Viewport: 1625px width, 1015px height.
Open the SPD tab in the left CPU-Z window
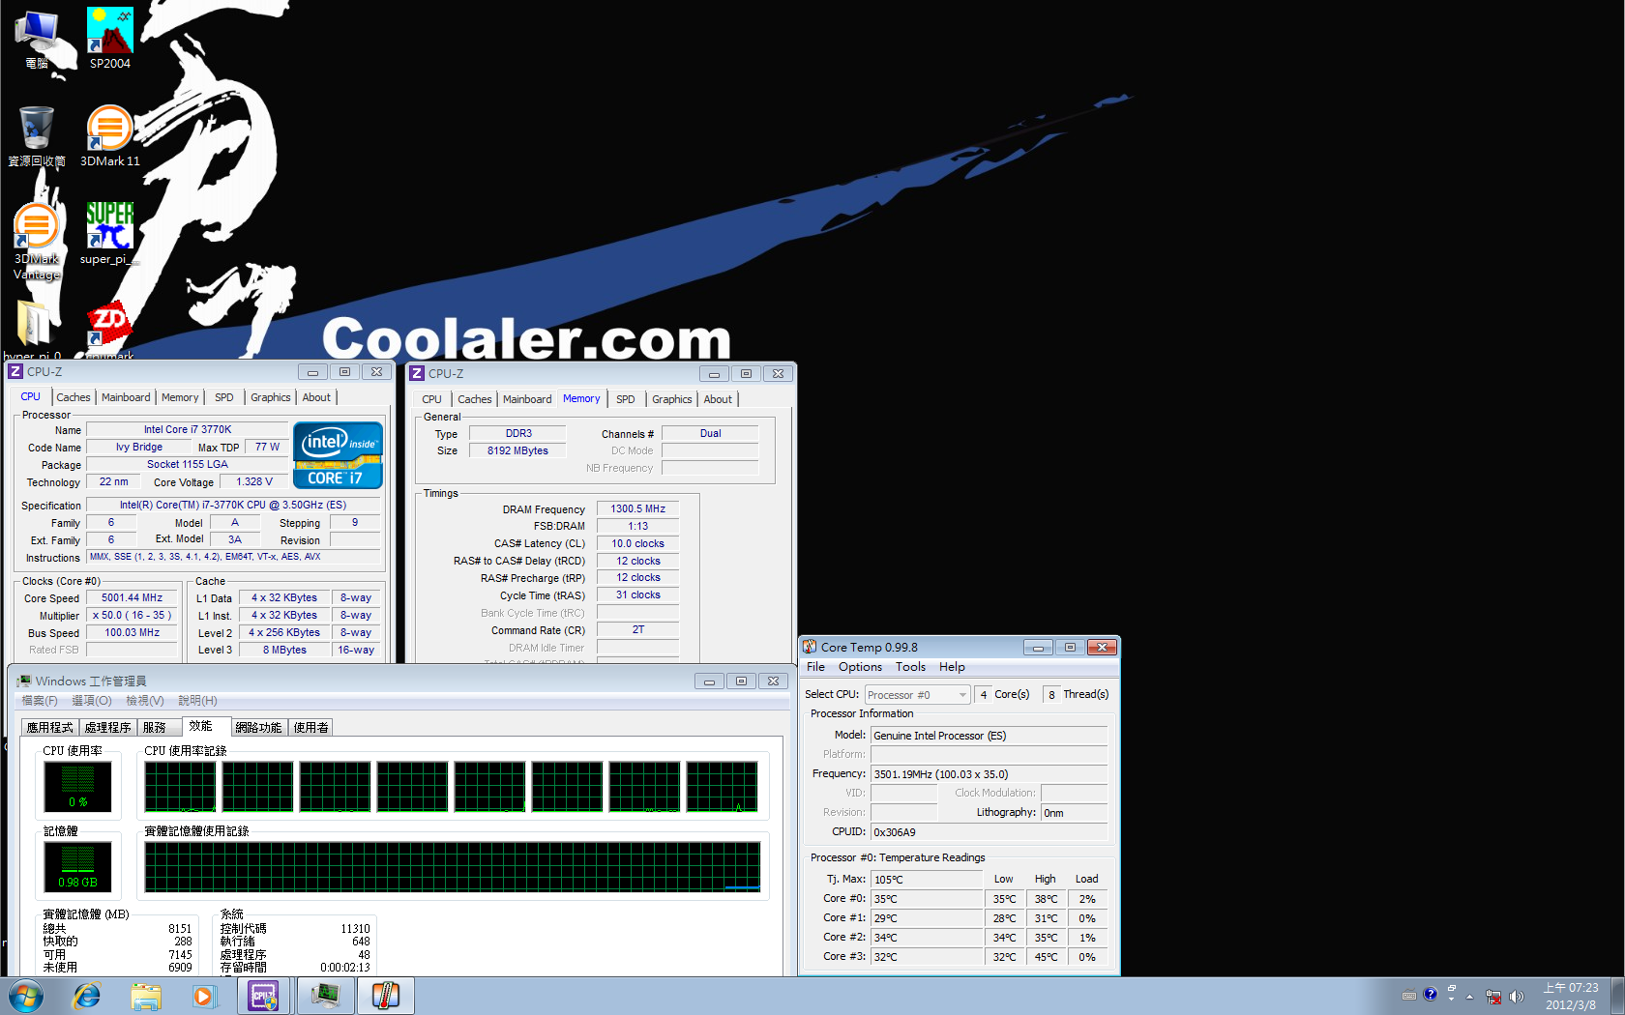[223, 397]
